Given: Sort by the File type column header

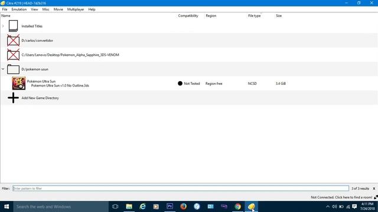Looking at the screenshot, I should 255,16.
